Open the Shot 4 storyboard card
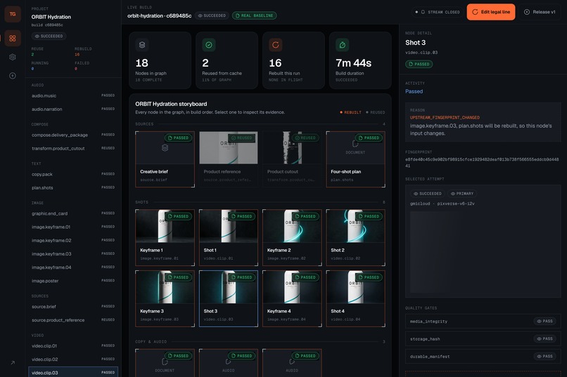Viewport: 567px width, 377px height. [356, 298]
